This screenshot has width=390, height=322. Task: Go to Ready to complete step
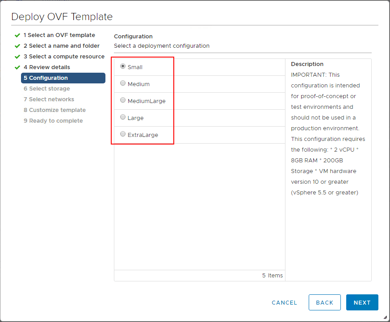tap(53, 120)
